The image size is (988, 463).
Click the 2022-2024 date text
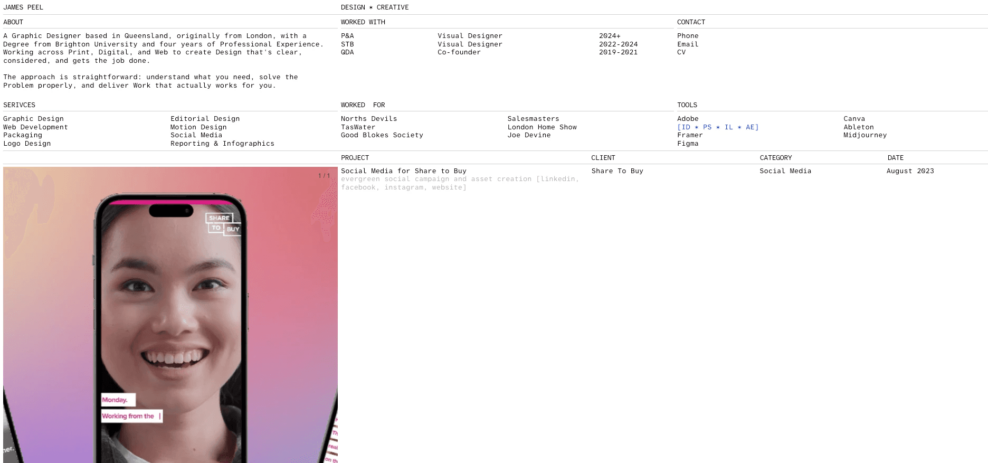(x=618, y=44)
